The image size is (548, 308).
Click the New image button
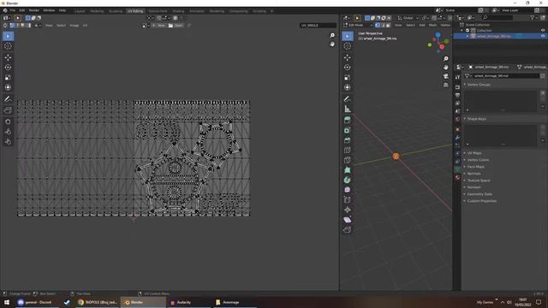[158, 26]
